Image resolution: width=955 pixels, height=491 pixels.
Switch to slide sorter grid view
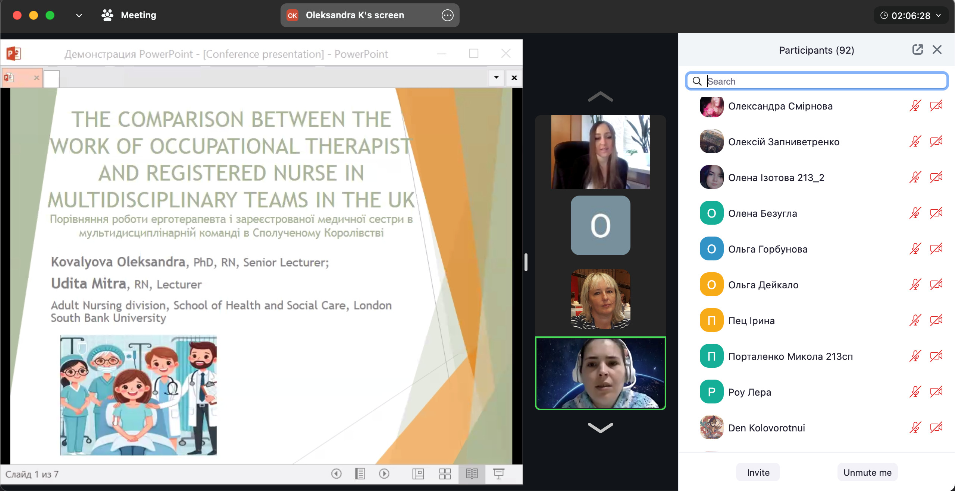click(x=445, y=473)
